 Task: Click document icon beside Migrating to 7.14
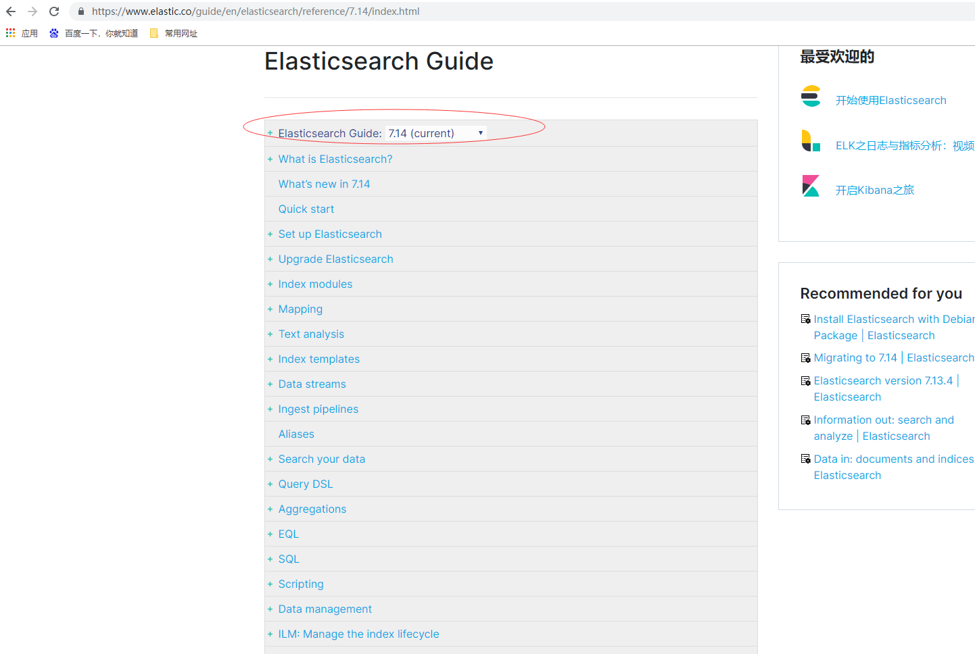pyautogui.click(x=805, y=358)
